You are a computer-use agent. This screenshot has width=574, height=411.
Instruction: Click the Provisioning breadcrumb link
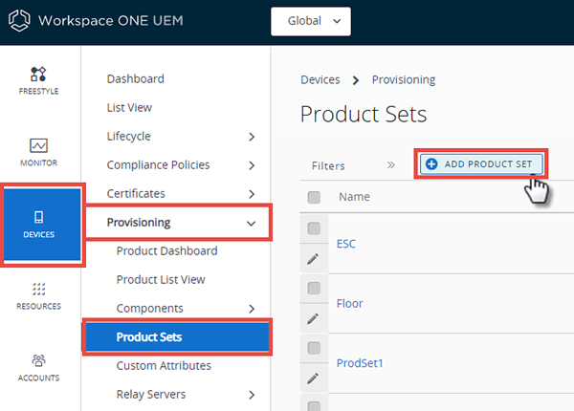[x=404, y=79]
